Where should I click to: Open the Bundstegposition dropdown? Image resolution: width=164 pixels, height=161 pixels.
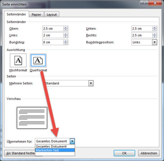pos(154,42)
